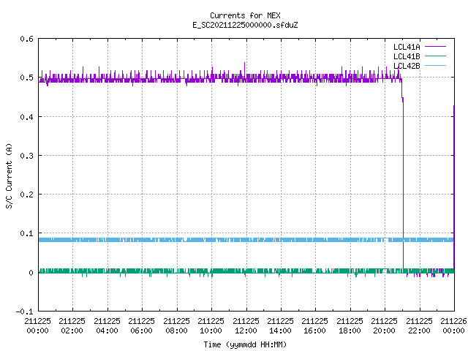Viewport: 468px width, 351px height.
Task: Click the purple LCL41A legend line sample
Action: [435, 47]
